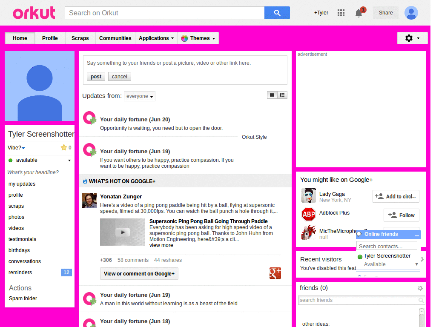Switch to expanded list view icon
Viewport: 436px width, 327px height.
[x=272, y=95]
